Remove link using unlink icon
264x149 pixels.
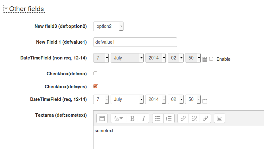point(194,118)
